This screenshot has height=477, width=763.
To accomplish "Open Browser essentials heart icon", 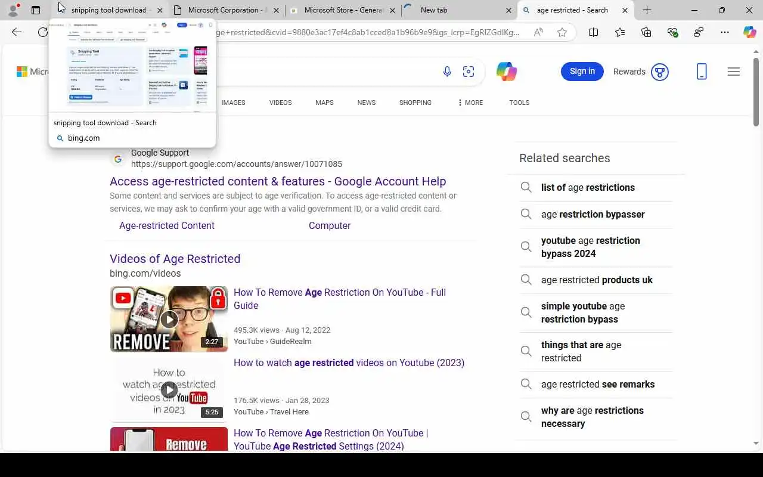I will [x=672, y=32].
